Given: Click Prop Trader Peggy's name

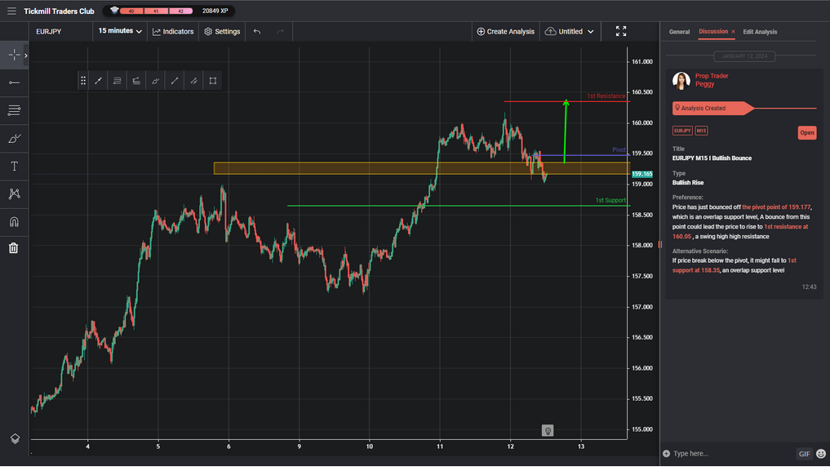Looking at the screenshot, I should [x=712, y=80].
